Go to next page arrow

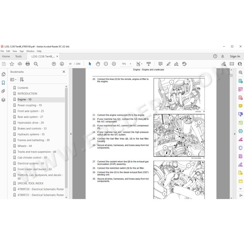pyautogui.click(x=62, y=64)
